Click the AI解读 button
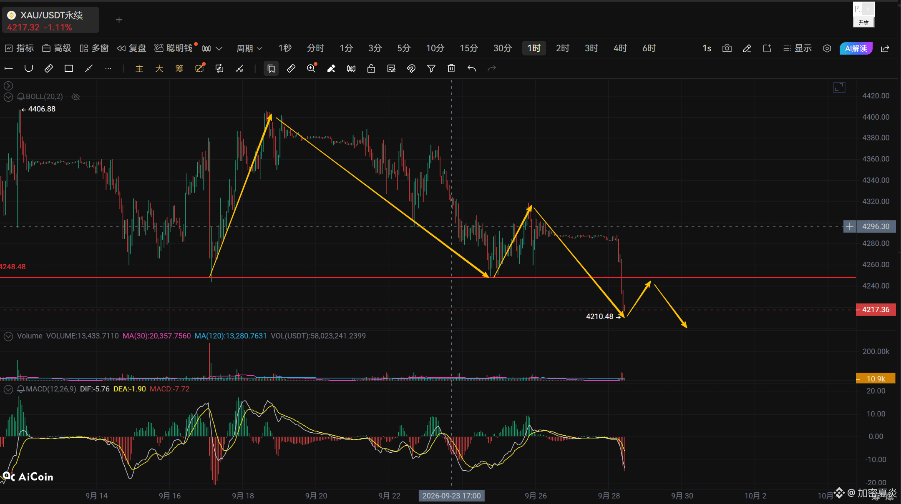Screen dimensions: 901x504 [x=856, y=48]
